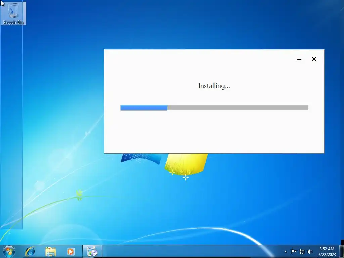
Task: Click the "Installing..." status text
Action: tap(214, 86)
